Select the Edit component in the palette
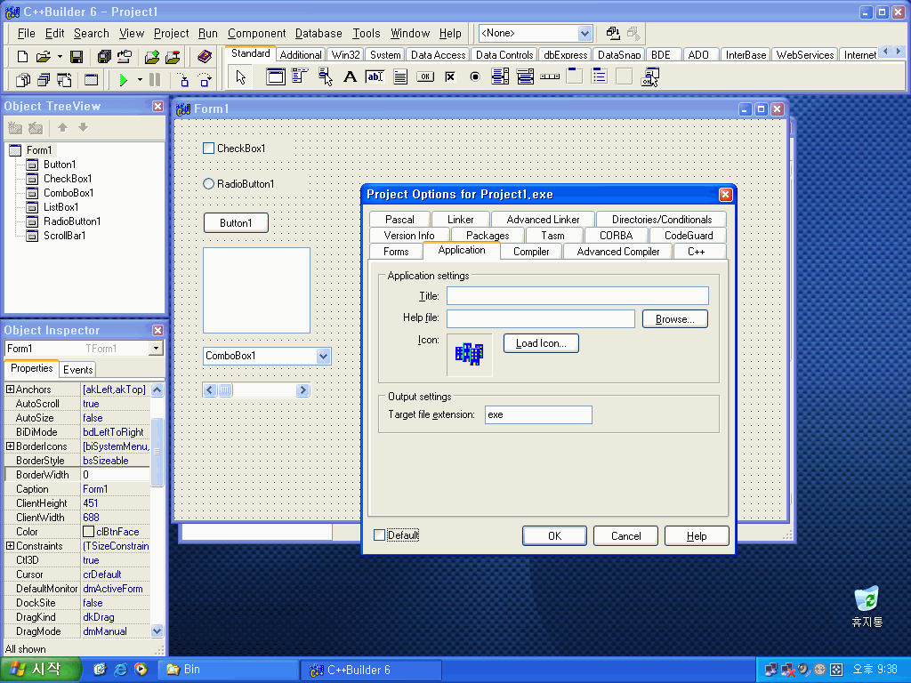Viewport: 911px width, 683px height. click(375, 77)
